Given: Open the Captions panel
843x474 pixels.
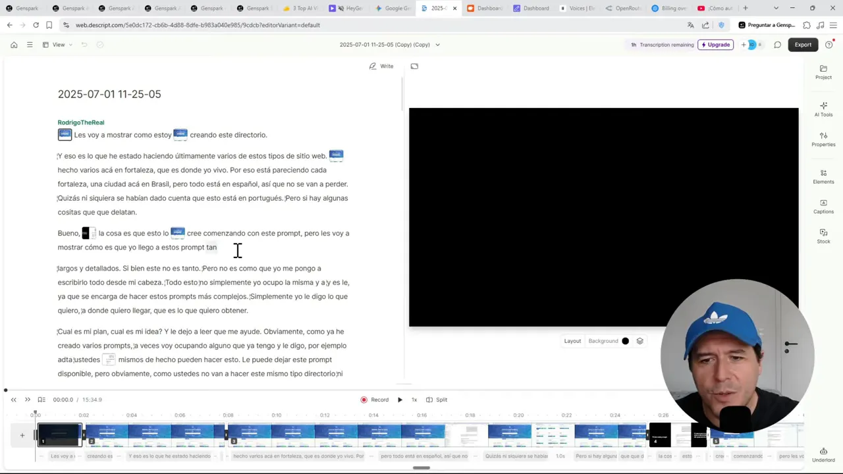Looking at the screenshot, I should click(x=823, y=207).
